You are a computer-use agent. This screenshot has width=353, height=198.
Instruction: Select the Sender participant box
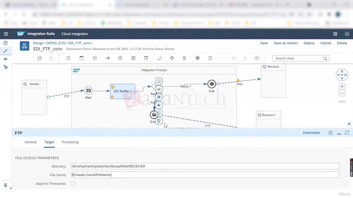pyautogui.click(x=34, y=97)
